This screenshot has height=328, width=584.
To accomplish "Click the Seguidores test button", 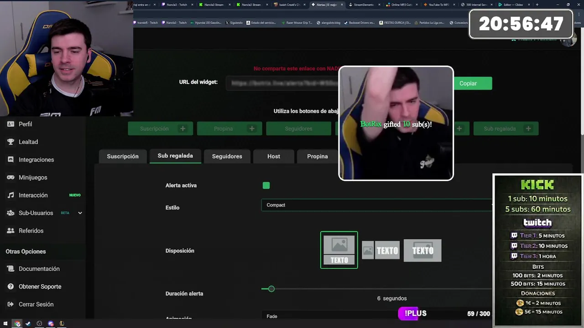I will [298, 128].
